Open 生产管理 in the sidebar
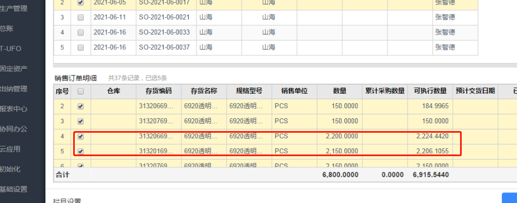517x203 pixels. point(13,8)
